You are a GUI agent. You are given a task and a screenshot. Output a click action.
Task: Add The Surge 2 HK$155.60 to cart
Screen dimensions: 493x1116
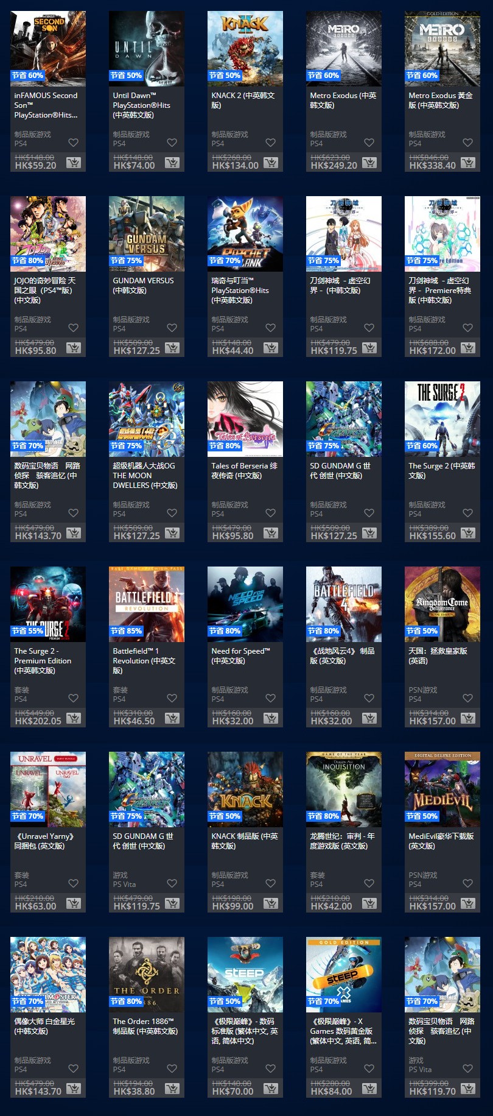tap(468, 533)
